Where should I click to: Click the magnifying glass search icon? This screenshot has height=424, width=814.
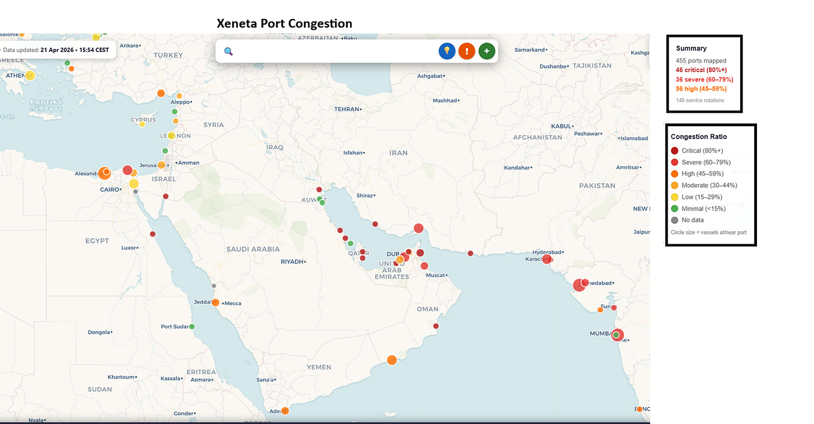tap(228, 51)
